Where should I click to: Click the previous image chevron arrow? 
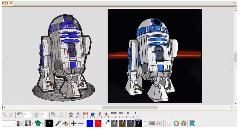pyautogui.click(x=5, y=63)
